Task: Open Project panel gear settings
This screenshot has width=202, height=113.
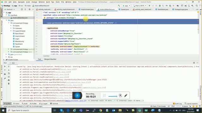Action: 29,9
